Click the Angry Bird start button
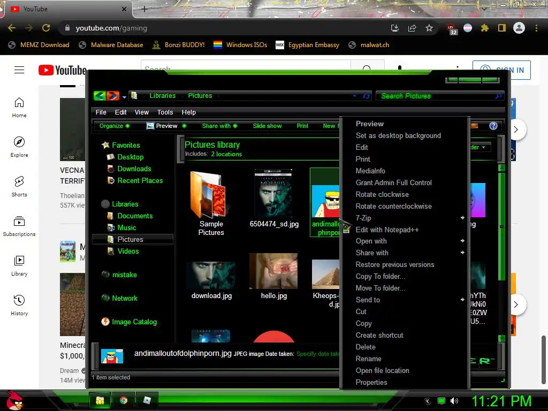 (x=14, y=400)
